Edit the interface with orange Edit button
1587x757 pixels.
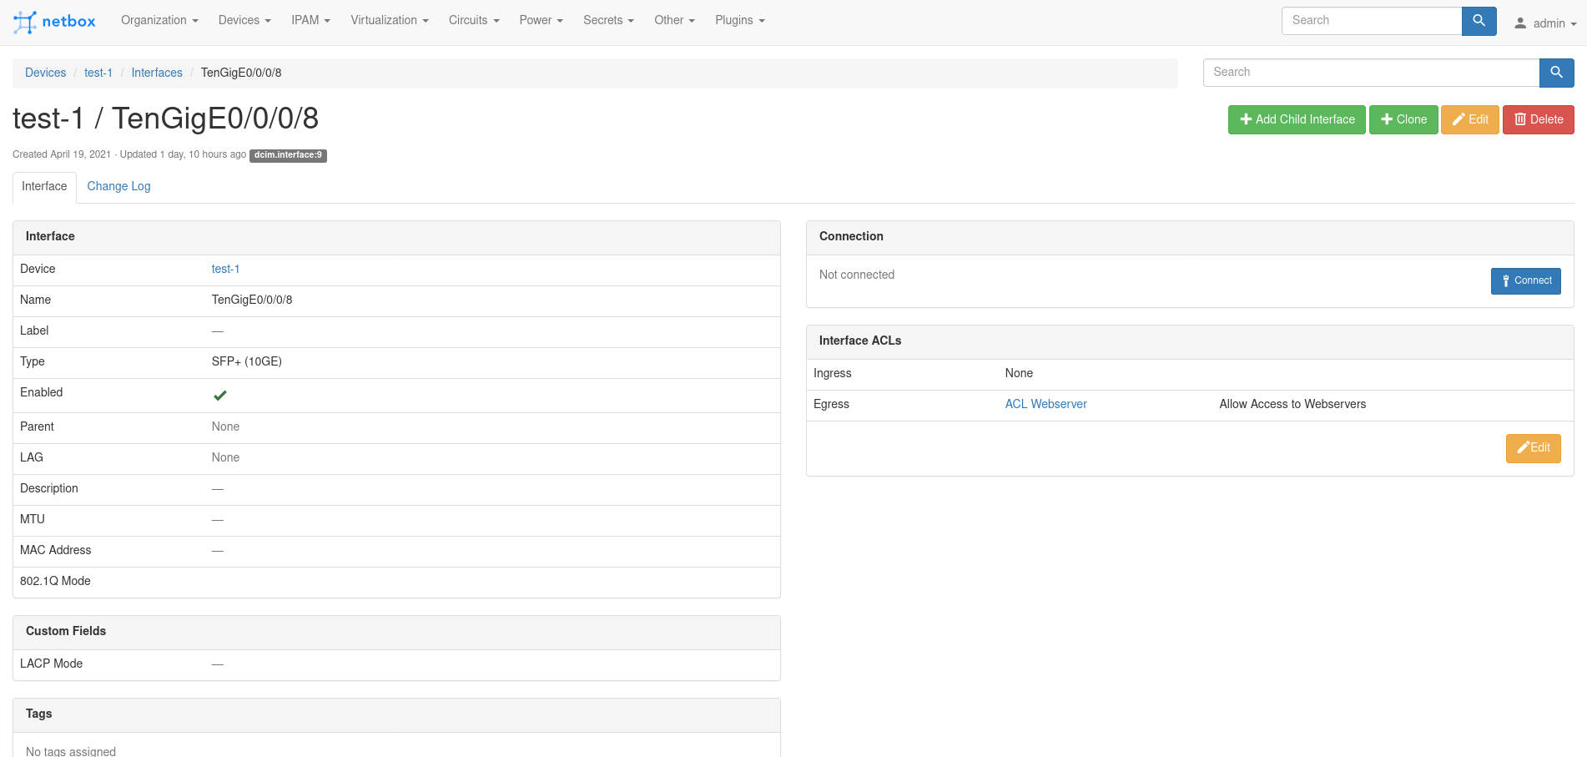1470,119
